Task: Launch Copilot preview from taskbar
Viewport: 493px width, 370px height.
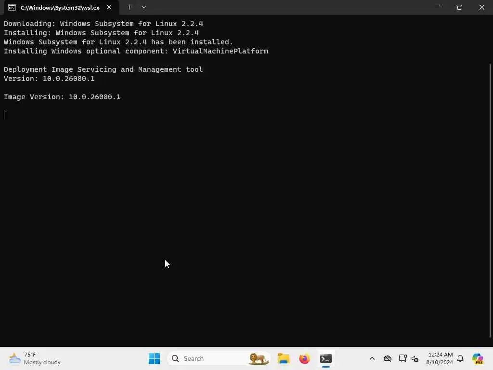Action: pos(478,358)
